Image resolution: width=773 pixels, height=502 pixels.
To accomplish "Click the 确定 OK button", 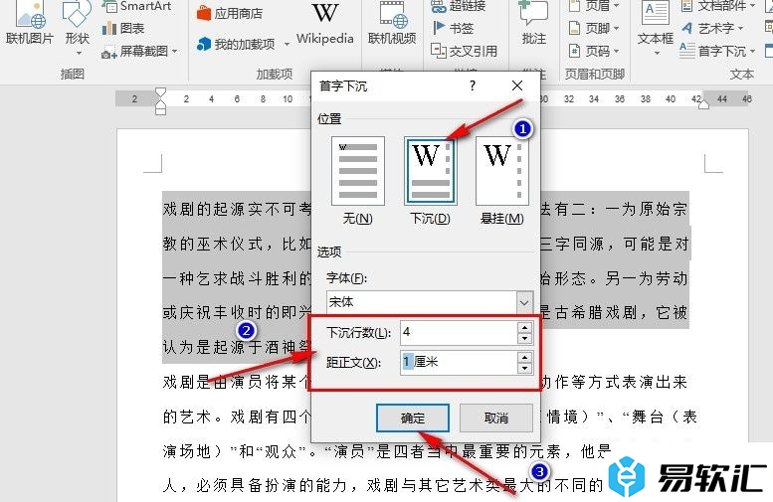I will (413, 418).
